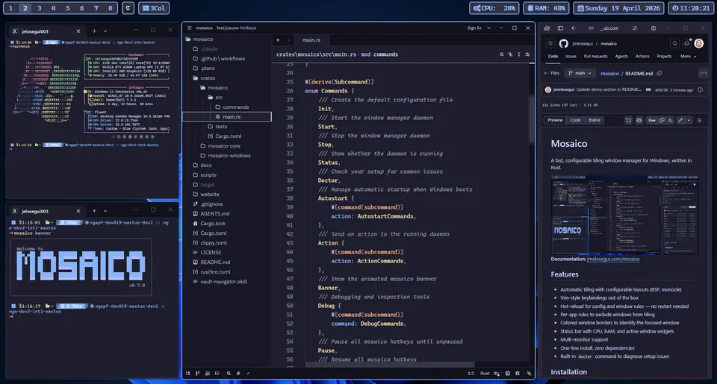
Task: Click the Raw button on GitHub
Action: 651,120
